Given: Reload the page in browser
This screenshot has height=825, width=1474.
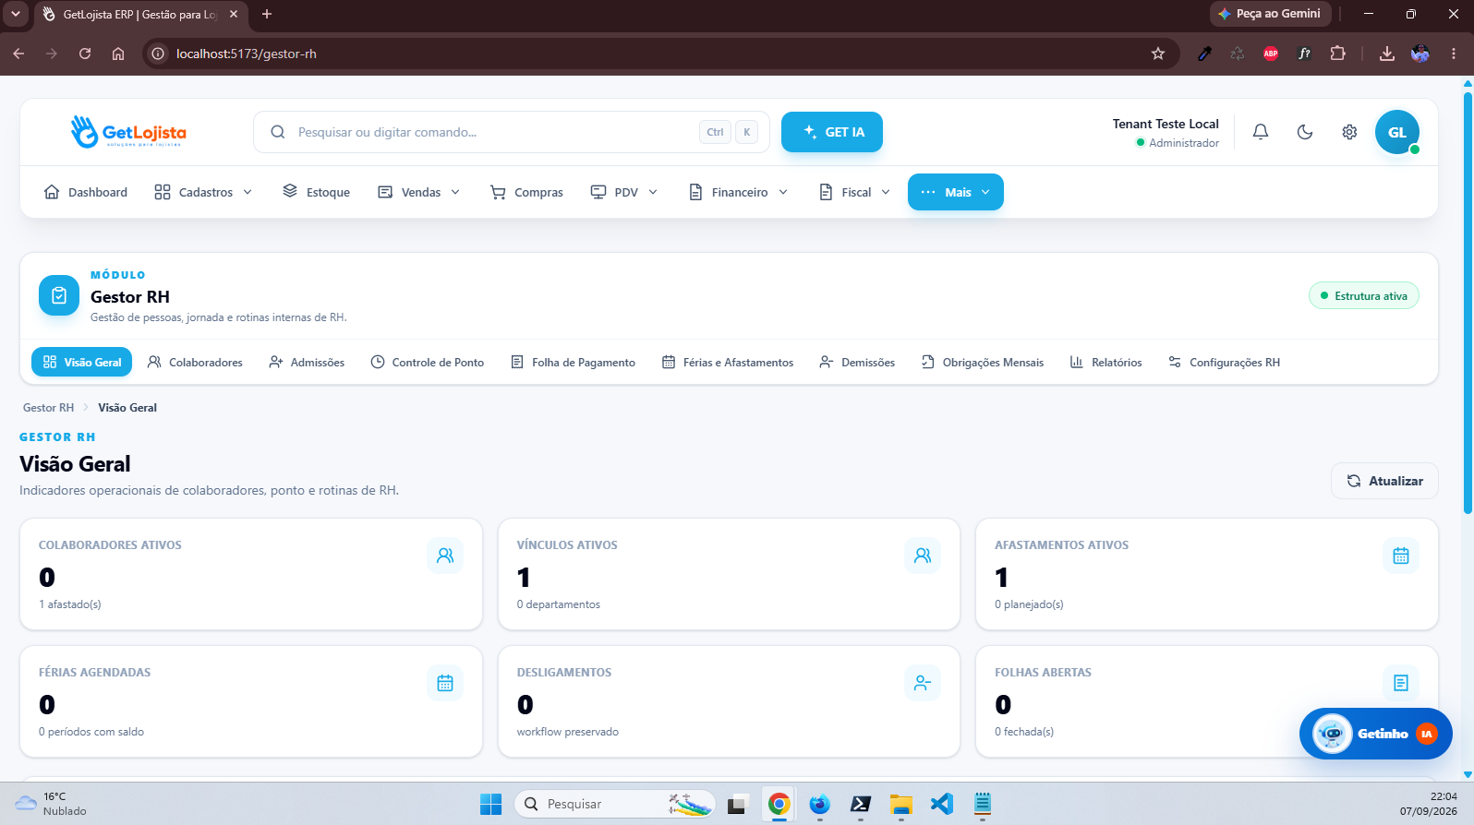Looking at the screenshot, I should point(85,54).
